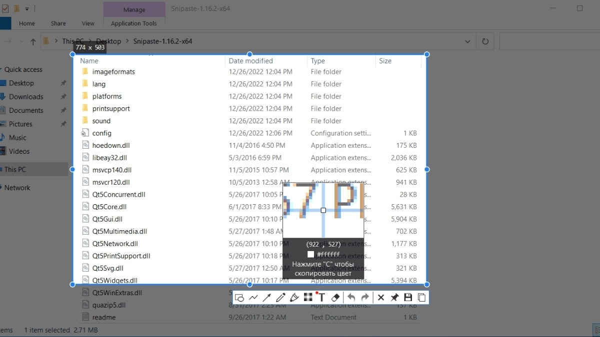Open the address bar history dropdown
This screenshot has height=337, width=600.
(x=467, y=41)
